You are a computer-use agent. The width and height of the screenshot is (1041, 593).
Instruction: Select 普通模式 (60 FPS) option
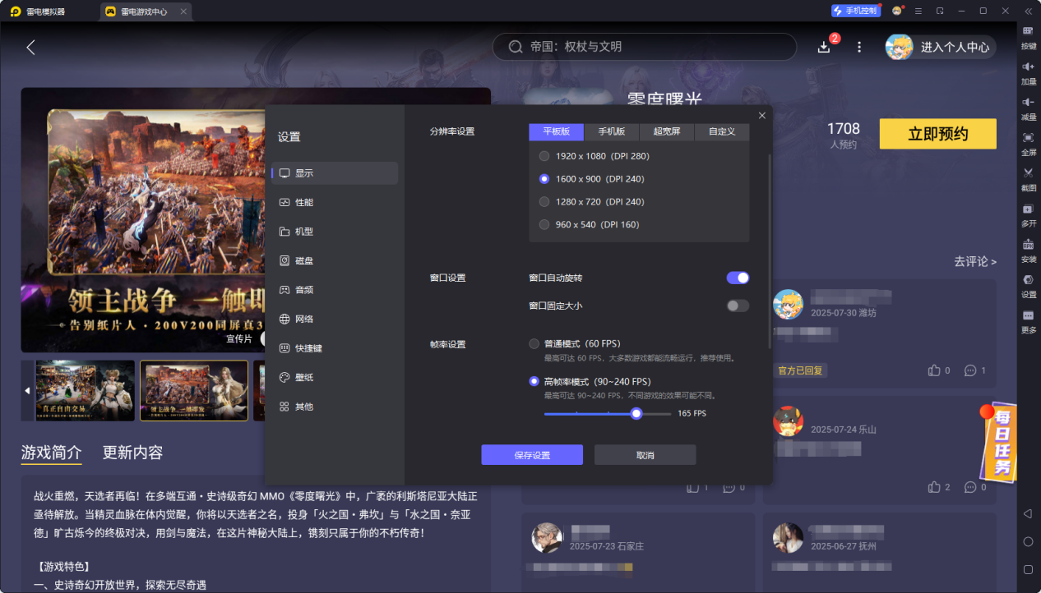[534, 344]
